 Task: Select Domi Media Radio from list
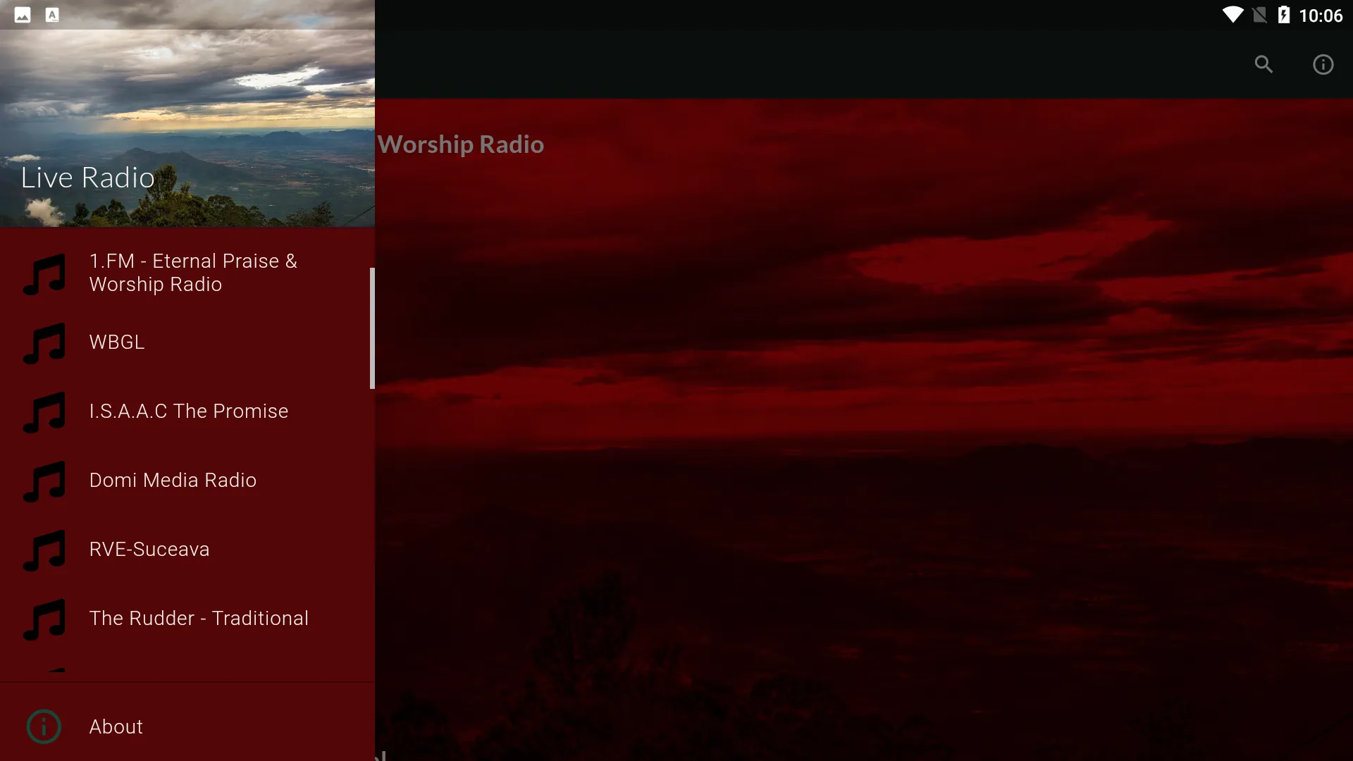point(172,479)
